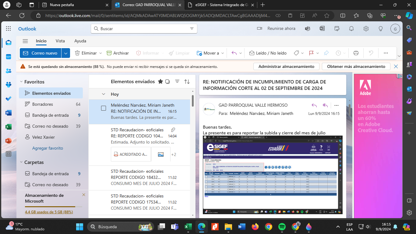Collapse the Favoritos folder section
This screenshot has height=234, width=416.
coord(21,82)
